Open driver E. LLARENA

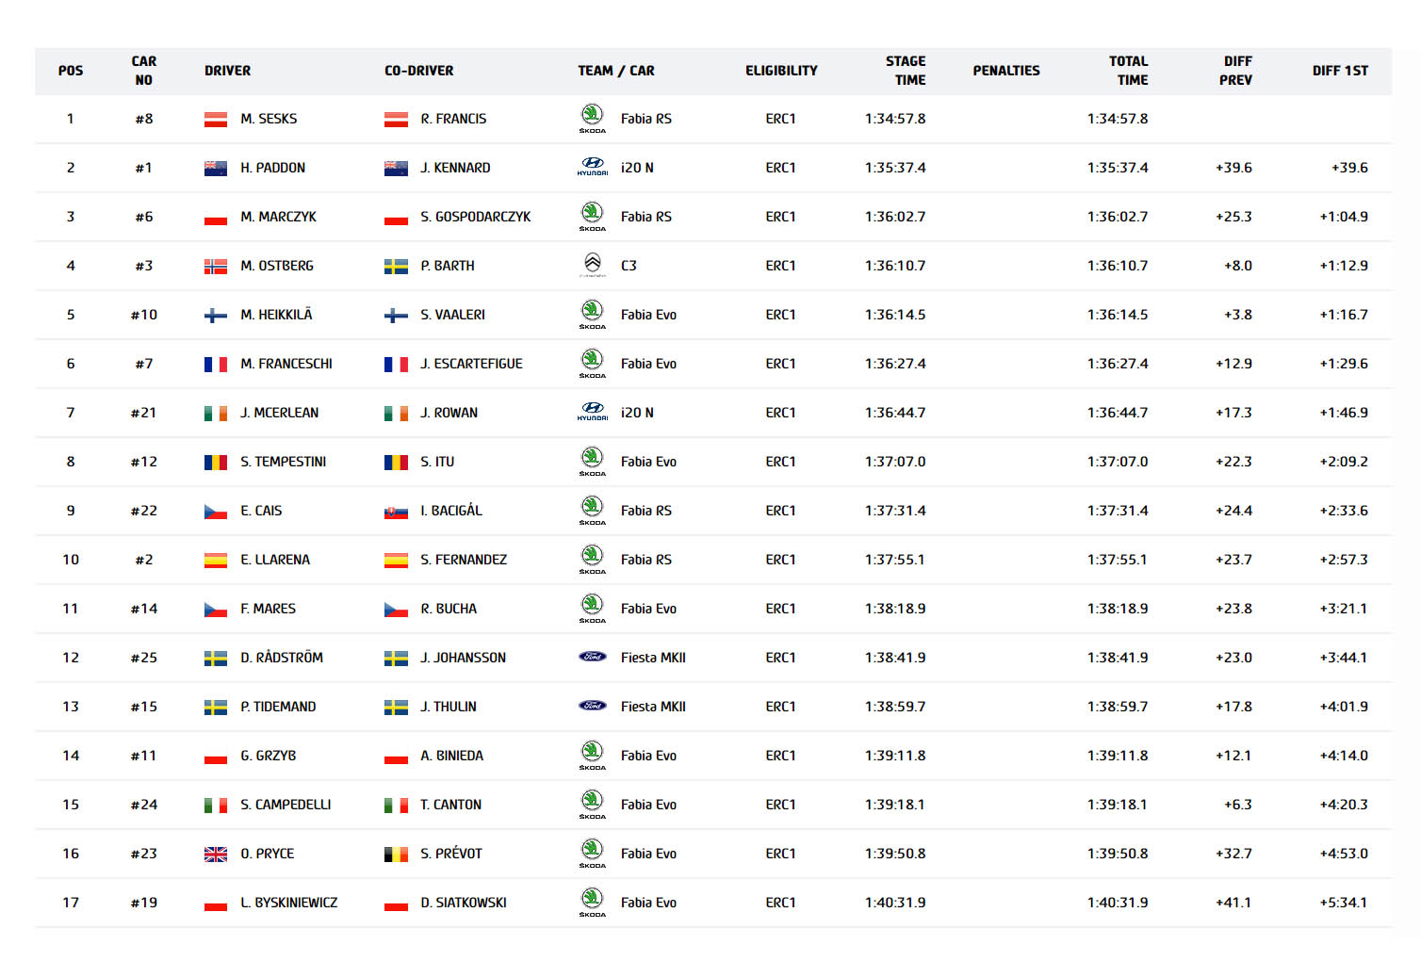tap(275, 560)
